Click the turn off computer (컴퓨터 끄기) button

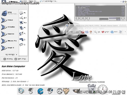pyautogui.click(x=20, y=59)
